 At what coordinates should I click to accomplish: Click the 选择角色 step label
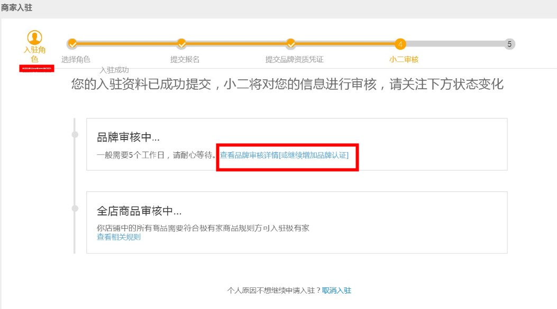pyautogui.click(x=76, y=60)
